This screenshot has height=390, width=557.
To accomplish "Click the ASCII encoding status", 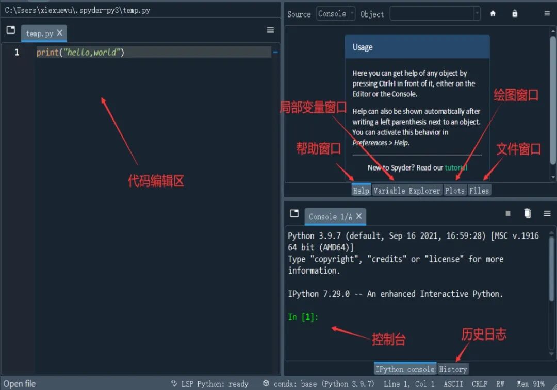I will pos(453,384).
